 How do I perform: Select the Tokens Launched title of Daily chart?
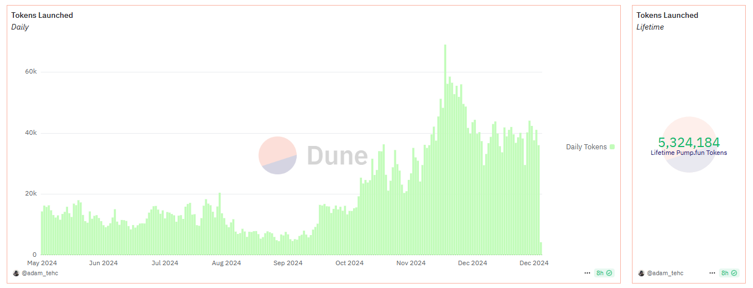(x=42, y=15)
